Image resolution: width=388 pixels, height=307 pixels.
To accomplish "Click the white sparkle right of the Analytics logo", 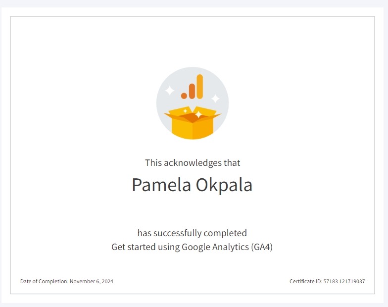I will (215, 98).
